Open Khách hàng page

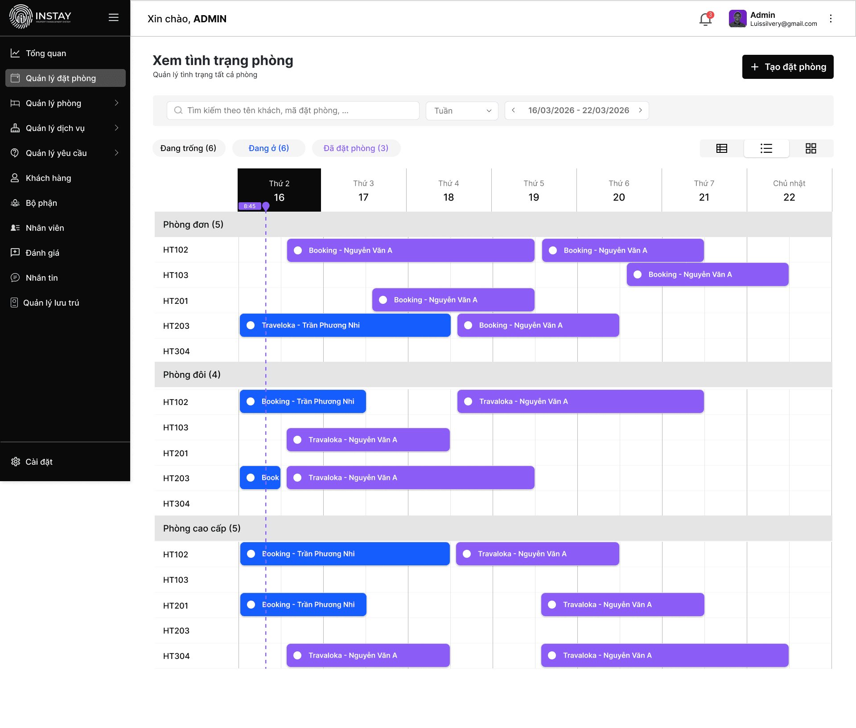[65, 178]
